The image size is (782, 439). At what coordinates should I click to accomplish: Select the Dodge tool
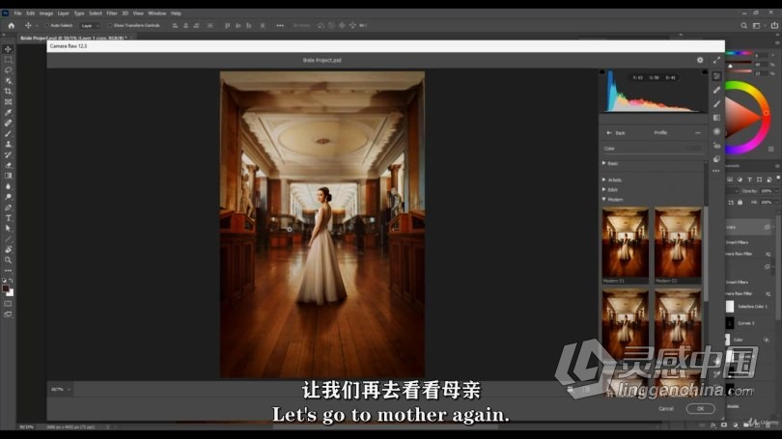(x=8, y=197)
